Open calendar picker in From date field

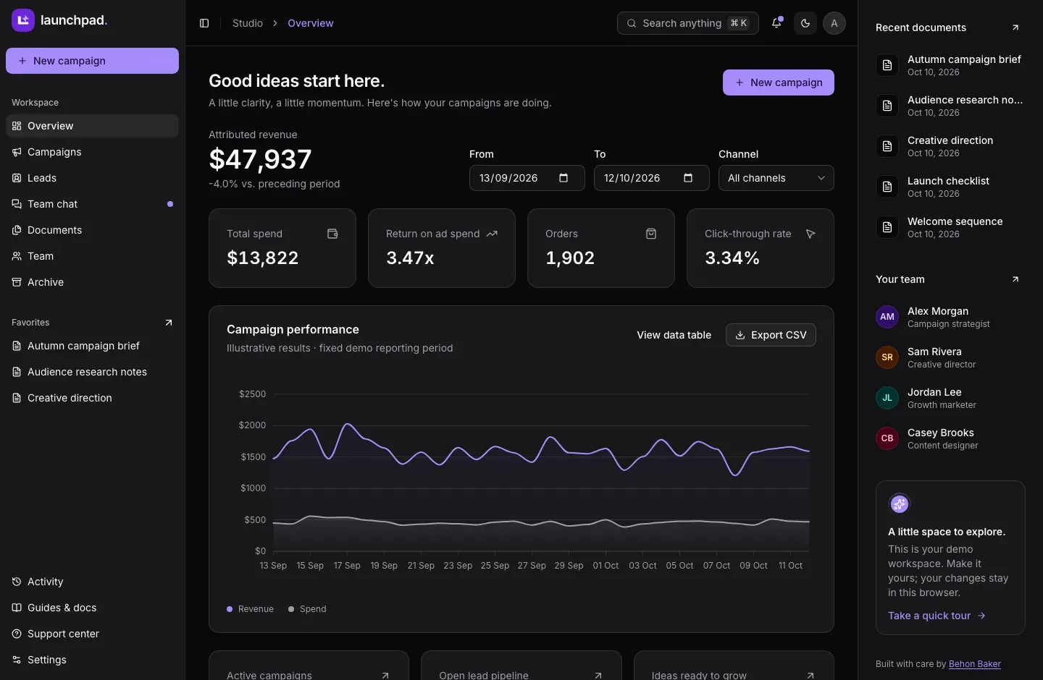[x=564, y=178]
